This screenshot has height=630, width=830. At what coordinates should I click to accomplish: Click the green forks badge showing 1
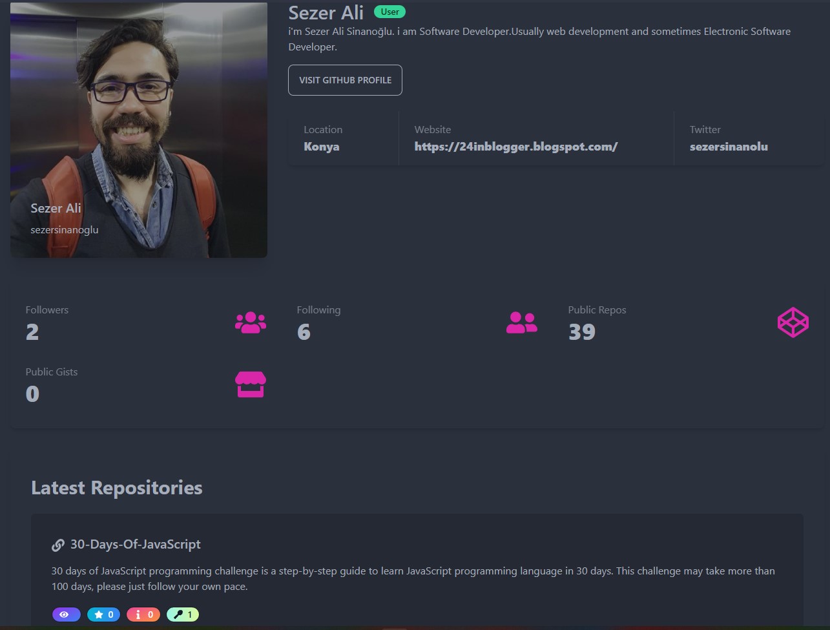point(183,614)
